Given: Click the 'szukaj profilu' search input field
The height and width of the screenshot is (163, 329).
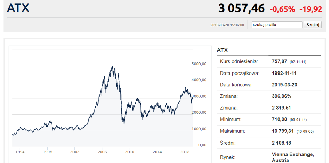Looking at the screenshot, I should [277, 25].
